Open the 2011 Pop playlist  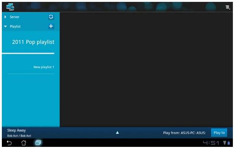point(33,42)
